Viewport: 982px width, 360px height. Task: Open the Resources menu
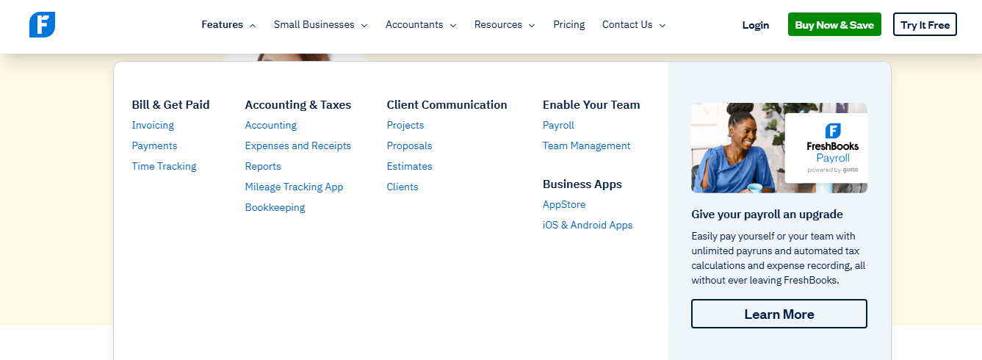[498, 25]
